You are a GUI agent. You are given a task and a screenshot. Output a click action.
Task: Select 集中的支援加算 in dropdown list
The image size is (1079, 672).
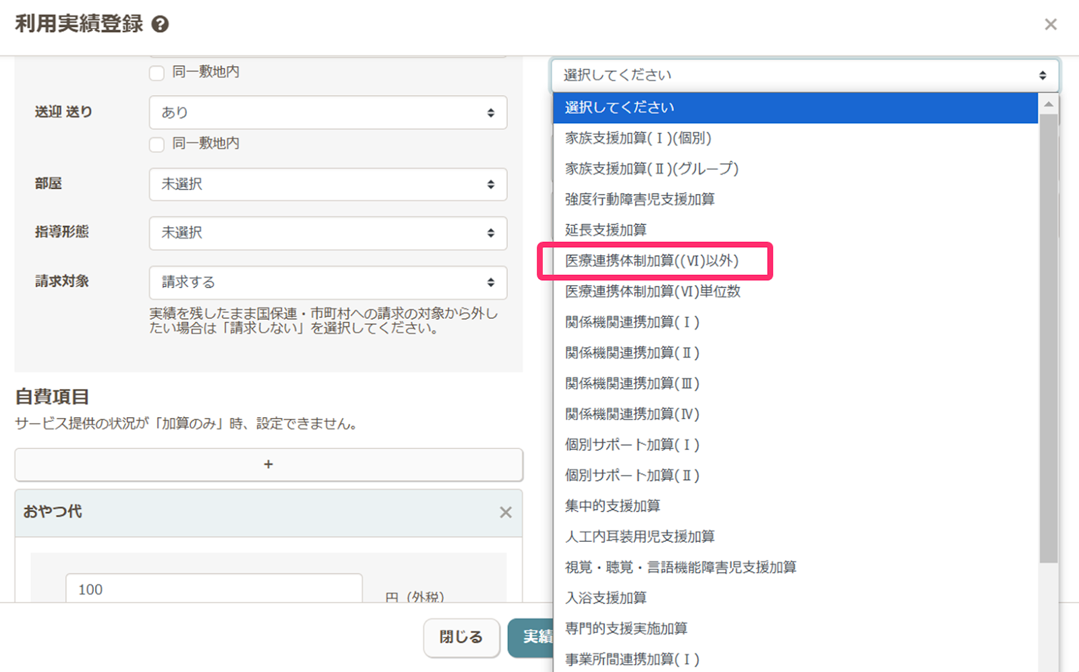[612, 506]
